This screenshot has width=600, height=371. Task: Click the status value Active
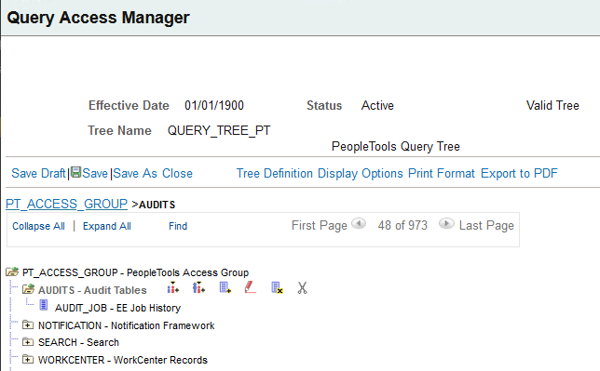click(377, 105)
